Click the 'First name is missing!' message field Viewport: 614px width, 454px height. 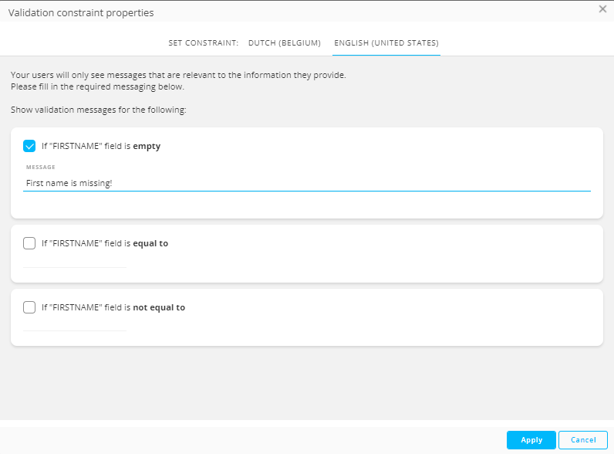point(307,184)
